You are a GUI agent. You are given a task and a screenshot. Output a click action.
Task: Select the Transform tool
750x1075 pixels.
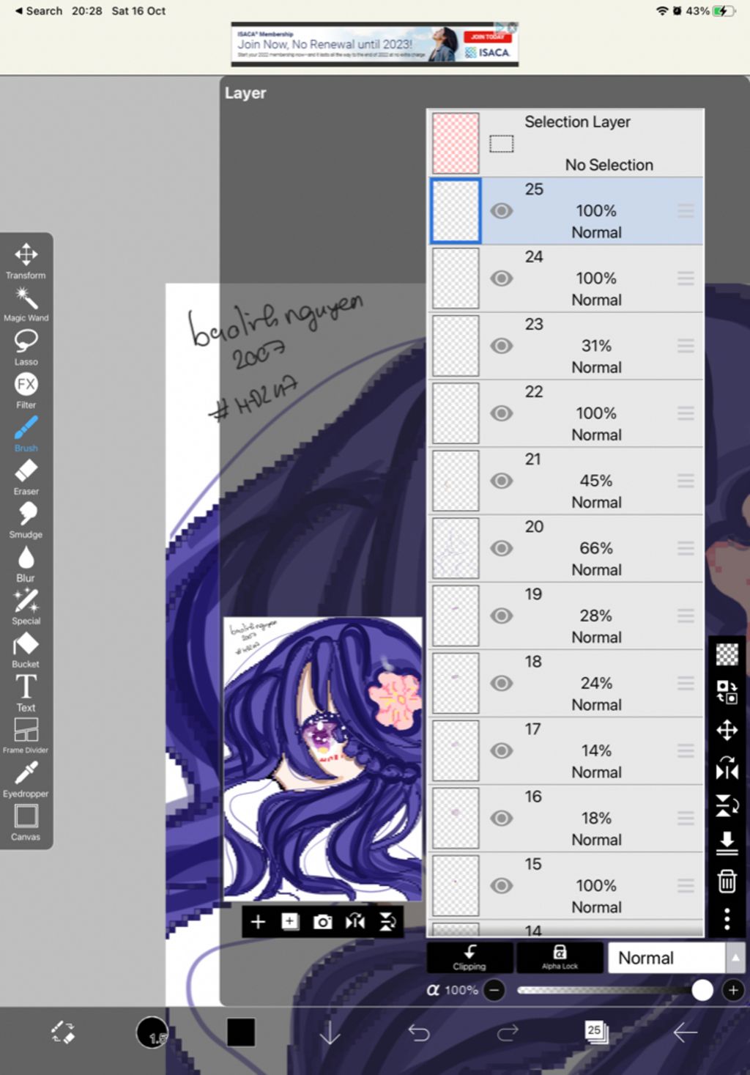click(x=26, y=261)
